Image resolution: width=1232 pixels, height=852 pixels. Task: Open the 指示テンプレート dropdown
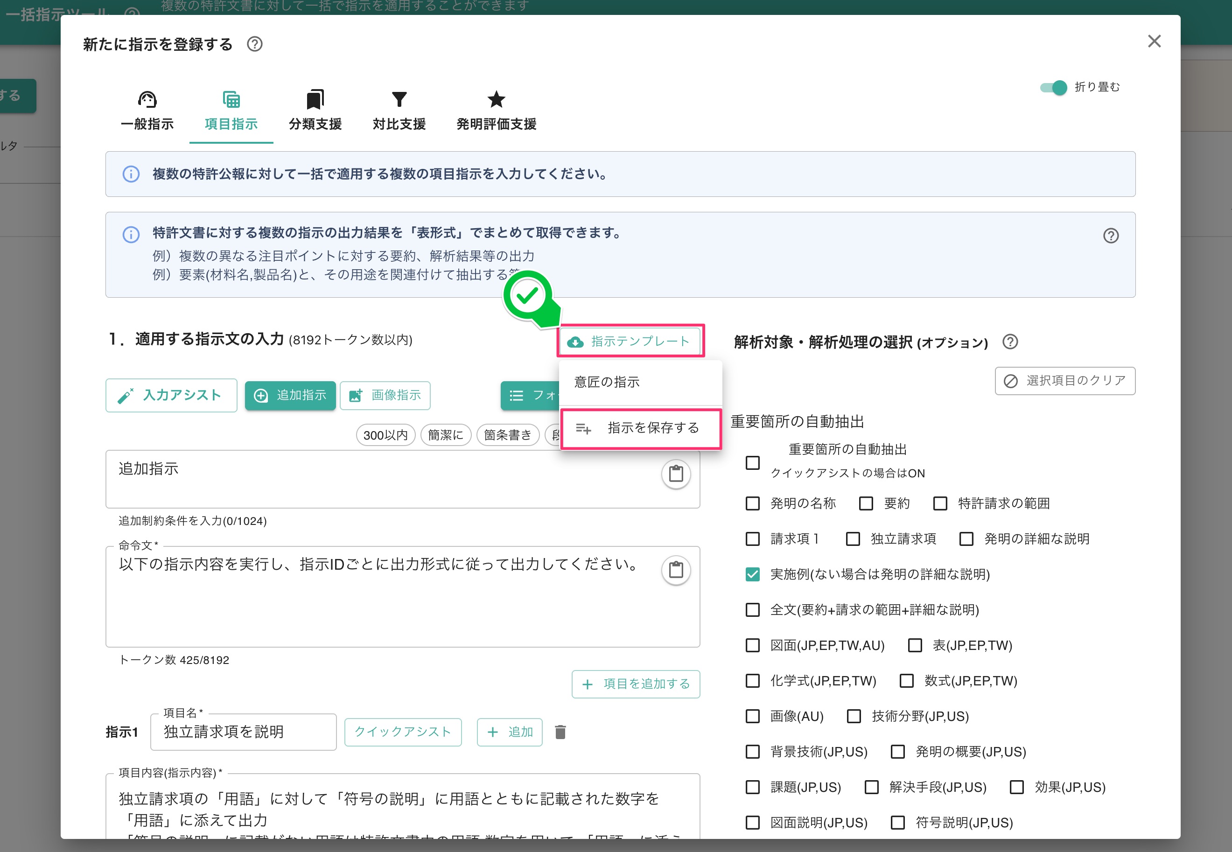click(630, 341)
